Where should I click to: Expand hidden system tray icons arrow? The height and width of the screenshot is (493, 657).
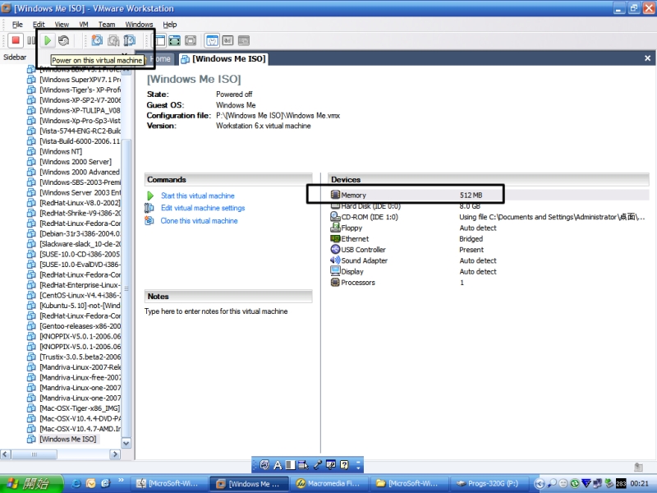[540, 483]
